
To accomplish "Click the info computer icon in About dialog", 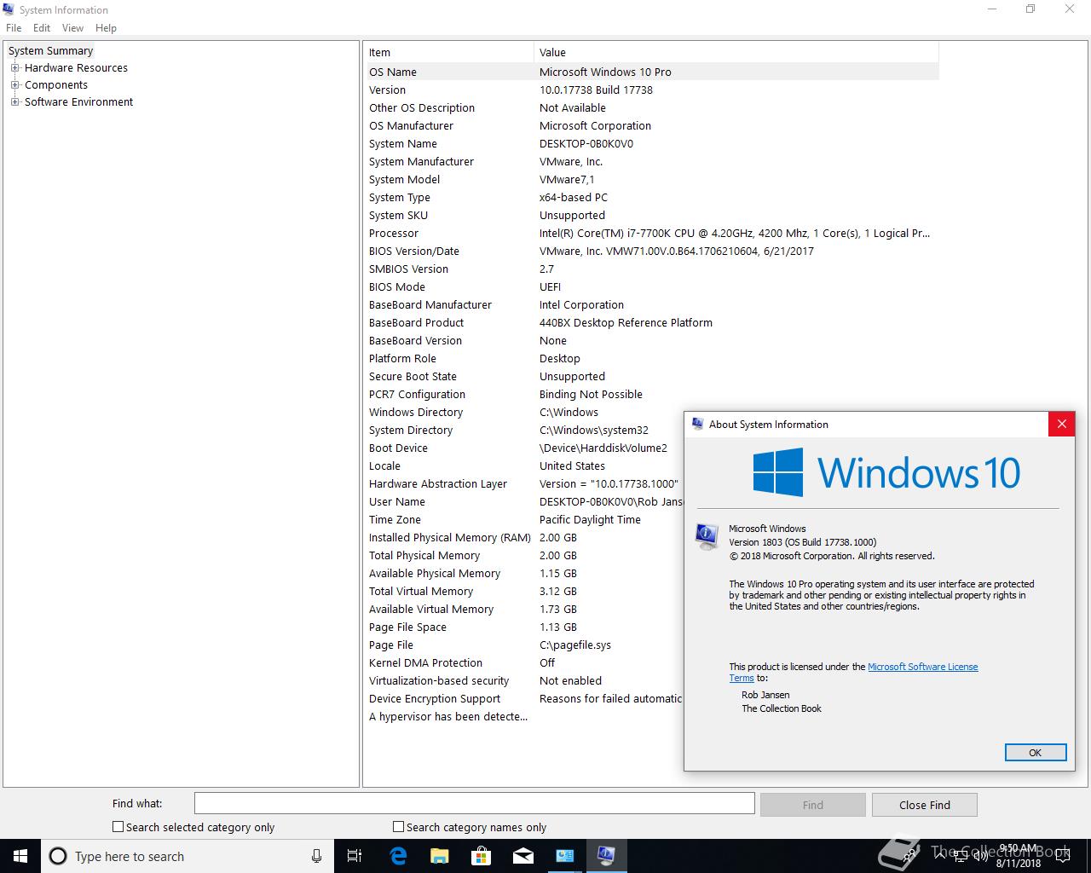I will [x=707, y=536].
